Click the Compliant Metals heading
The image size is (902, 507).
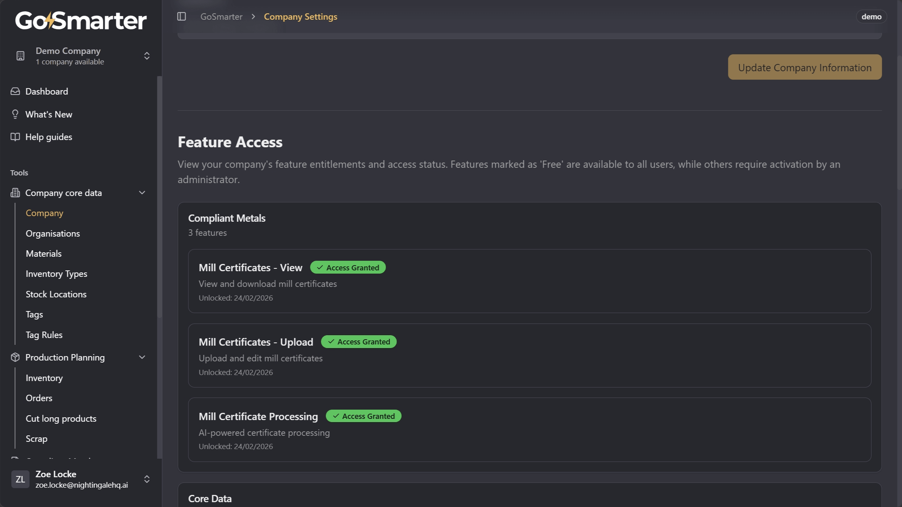pyautogui.click(x=227, y=218)
